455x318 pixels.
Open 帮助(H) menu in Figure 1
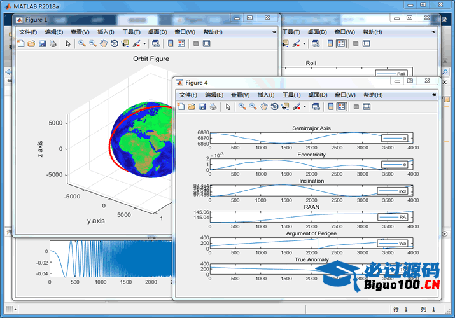(213, 32)
